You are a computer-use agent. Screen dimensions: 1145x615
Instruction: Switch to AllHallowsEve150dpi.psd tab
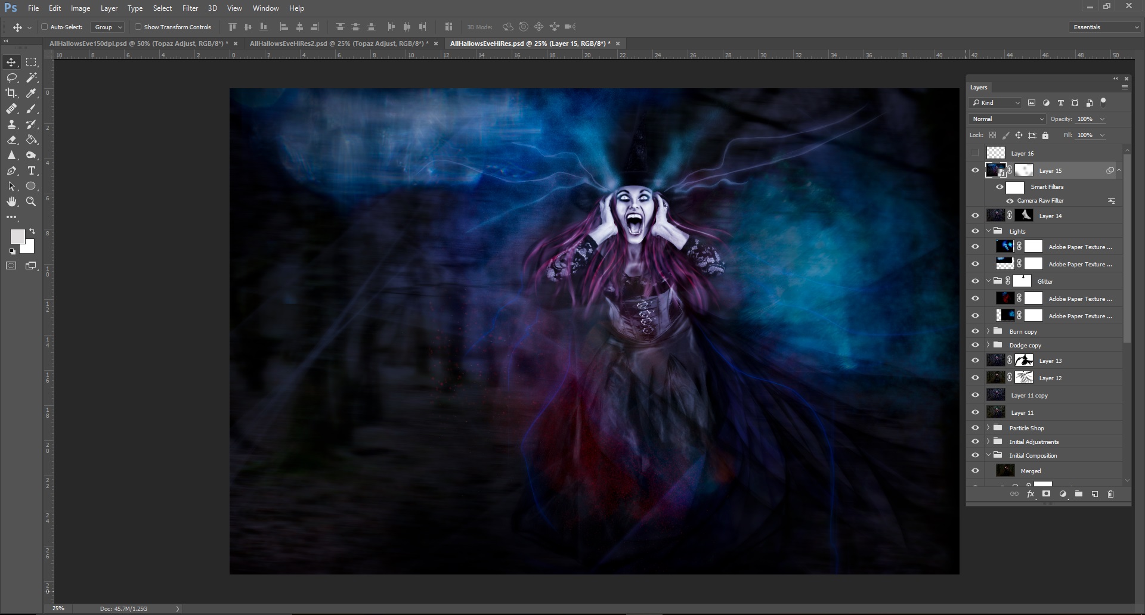tap(138, 44)
